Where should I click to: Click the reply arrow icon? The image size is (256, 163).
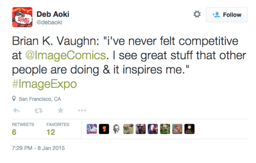(16, 111)
